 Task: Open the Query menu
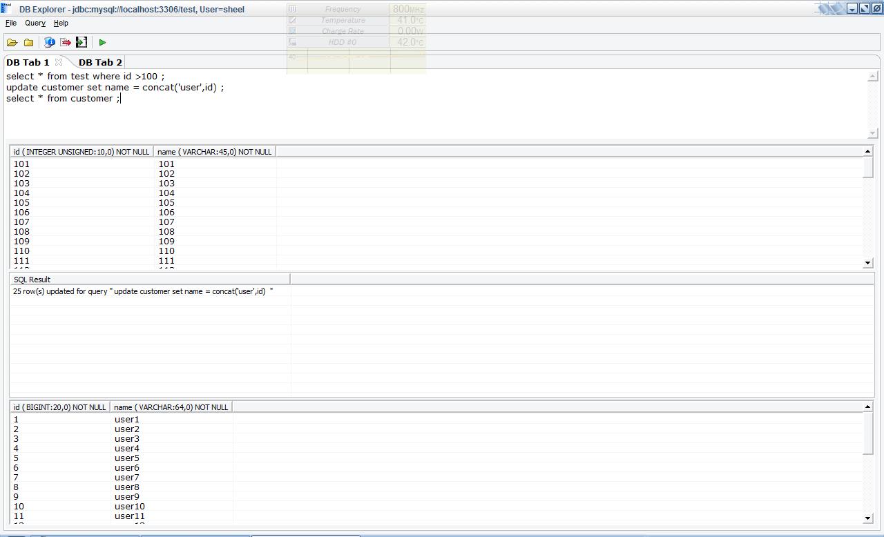pyautogui.click(x=35, y=23)
